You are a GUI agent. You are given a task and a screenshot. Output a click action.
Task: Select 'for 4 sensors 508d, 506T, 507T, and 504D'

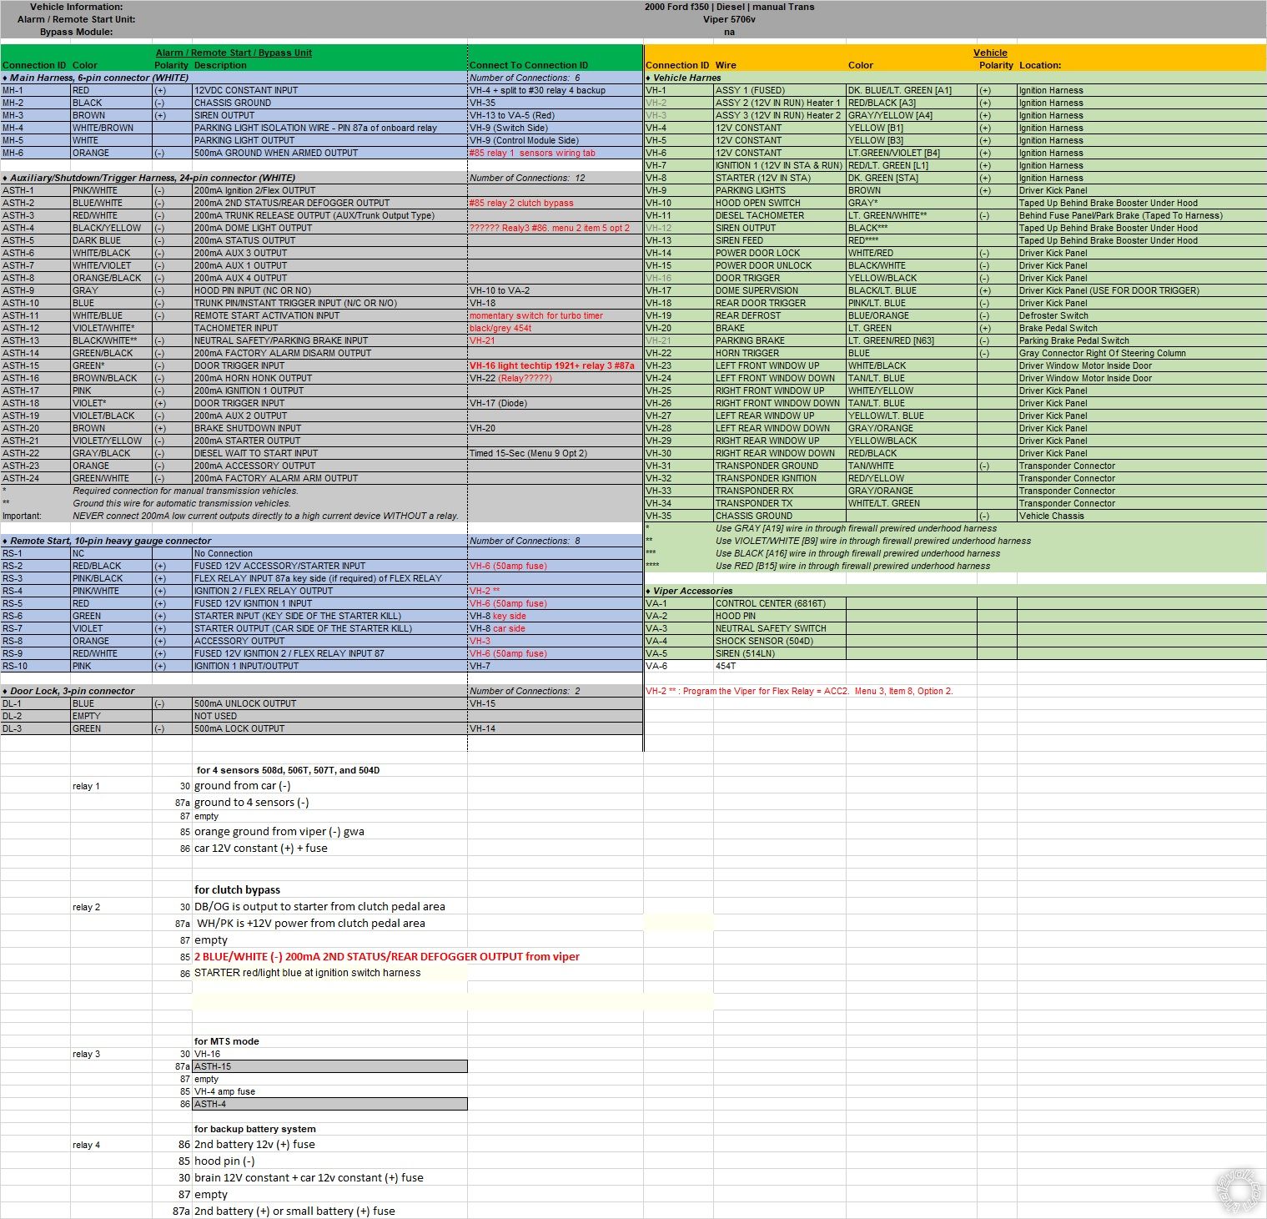tap(288, 770)
